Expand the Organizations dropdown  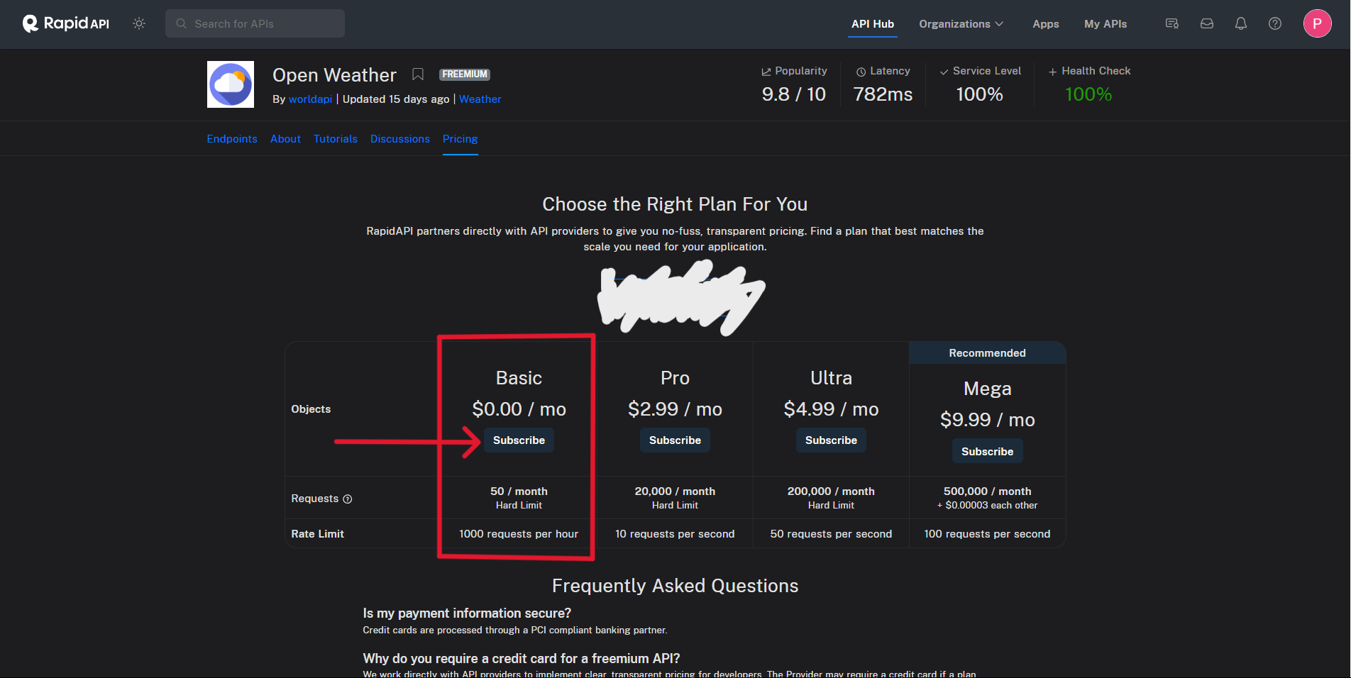pos(961,24)
